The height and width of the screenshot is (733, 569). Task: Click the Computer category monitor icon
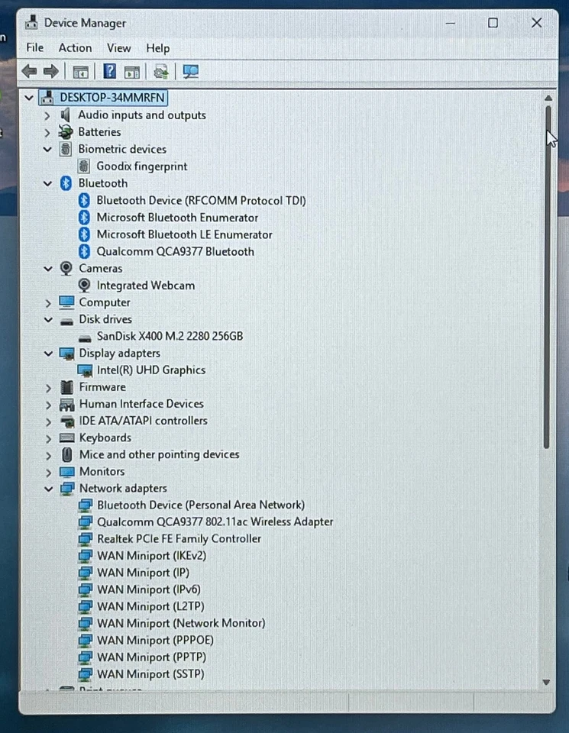coord(66,302)
